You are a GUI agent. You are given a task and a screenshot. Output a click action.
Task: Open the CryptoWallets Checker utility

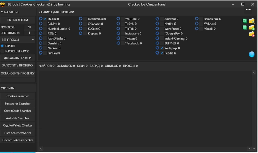tap(18, 125)
